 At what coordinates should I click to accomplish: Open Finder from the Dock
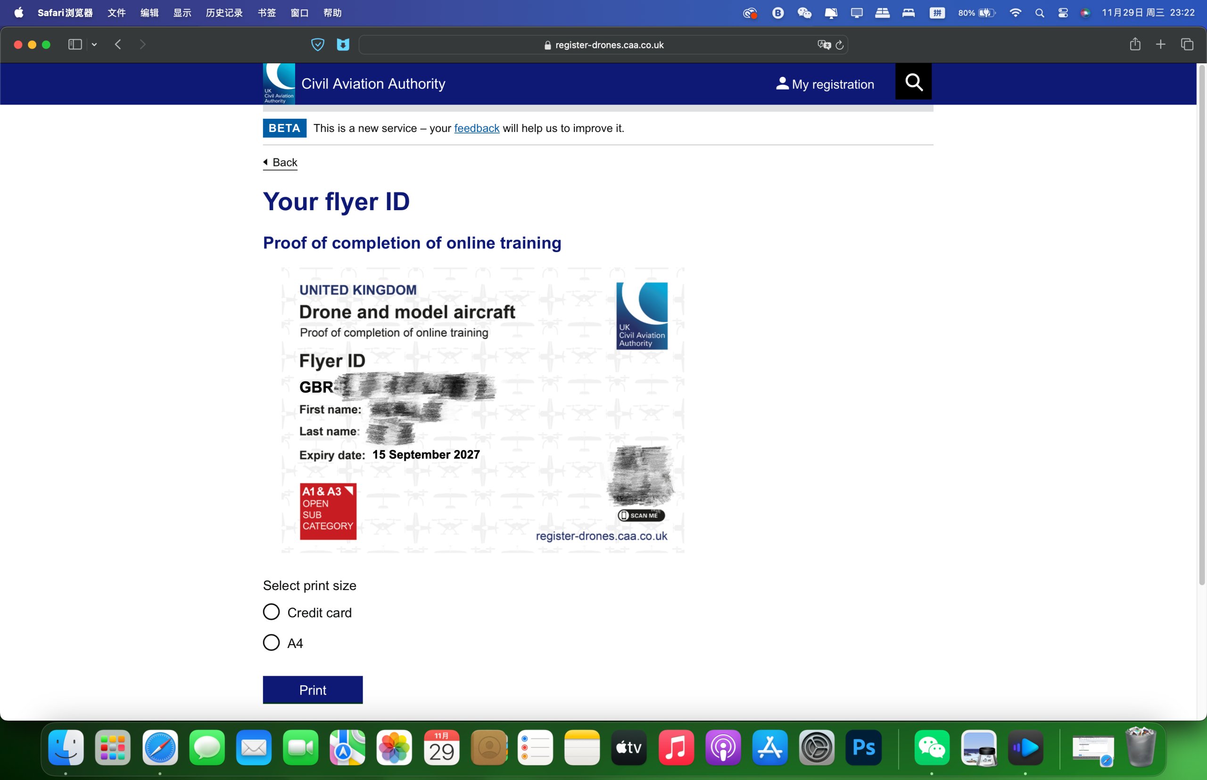[66, 747]
